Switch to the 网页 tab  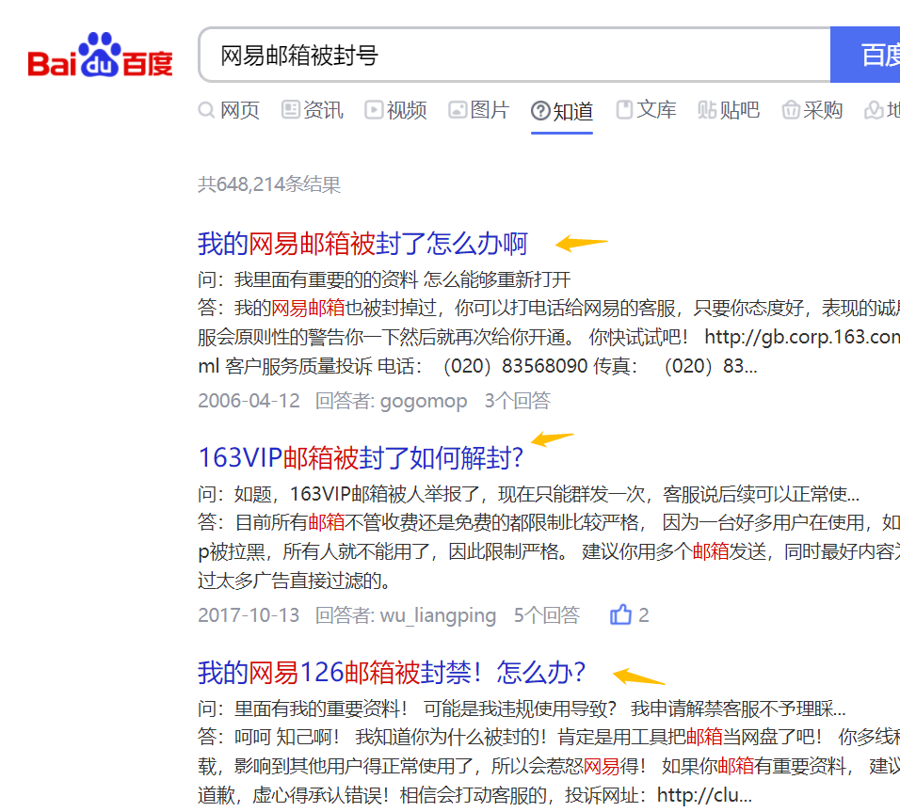pos(229,109)
